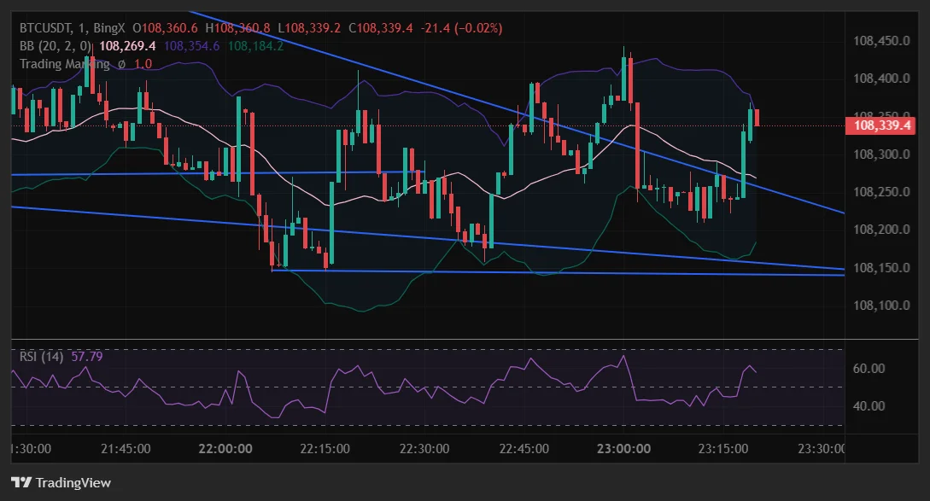Click the 21:45:00 time axis label
This screenshot has width=930, height=501.
126,449
